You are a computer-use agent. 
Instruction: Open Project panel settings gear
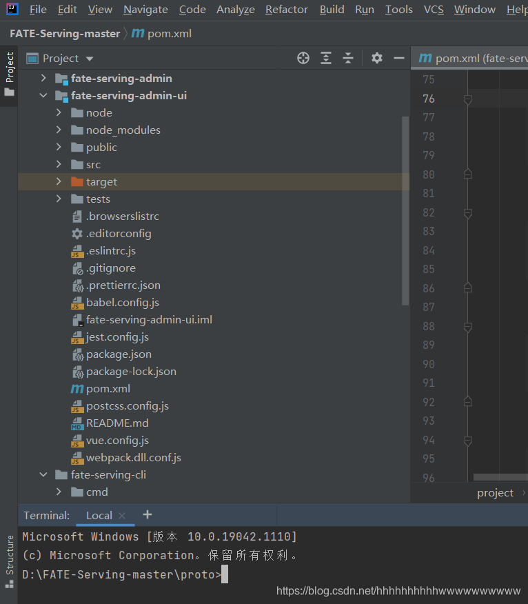click(376, 58)
